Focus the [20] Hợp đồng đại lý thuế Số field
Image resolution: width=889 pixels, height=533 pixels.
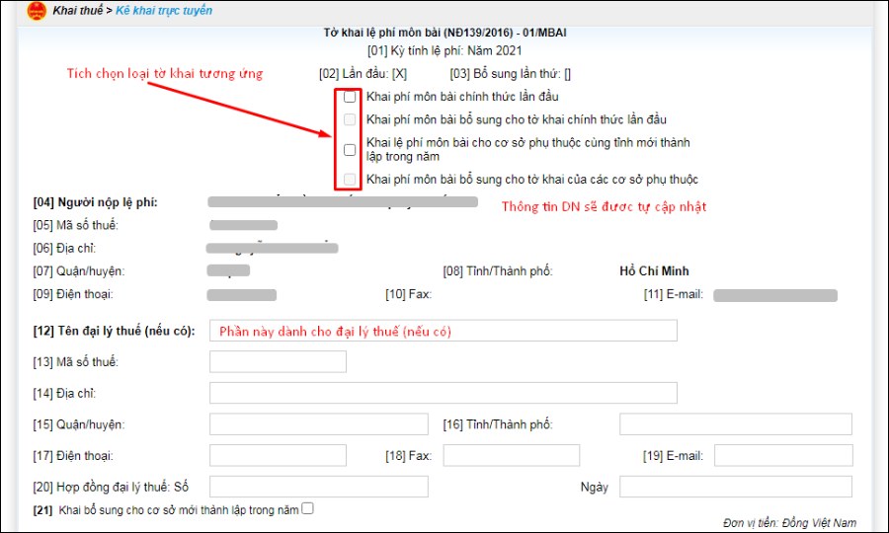(319, 487)
